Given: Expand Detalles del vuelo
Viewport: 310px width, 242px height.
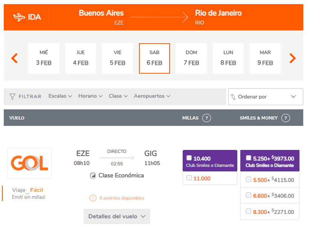Looking at the screenshot, I should click(117, 216).
